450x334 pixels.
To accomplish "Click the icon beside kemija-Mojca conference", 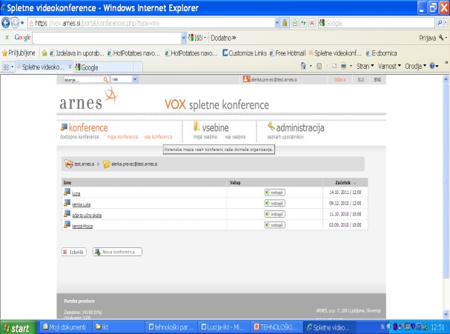I will (67, 224).
